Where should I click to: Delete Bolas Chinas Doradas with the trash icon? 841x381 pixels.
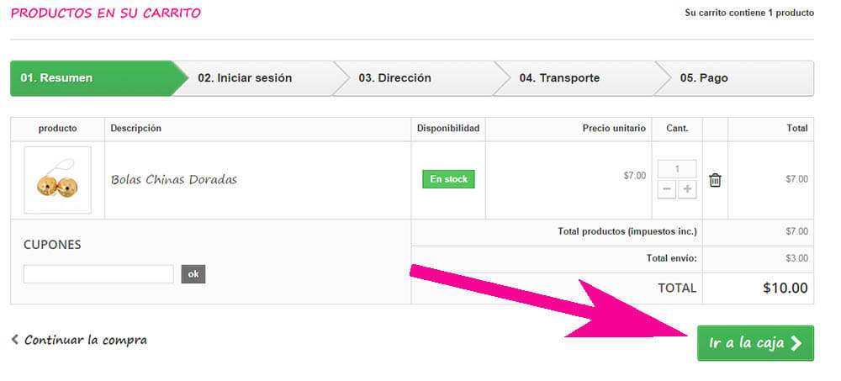(x=715, y=180)
